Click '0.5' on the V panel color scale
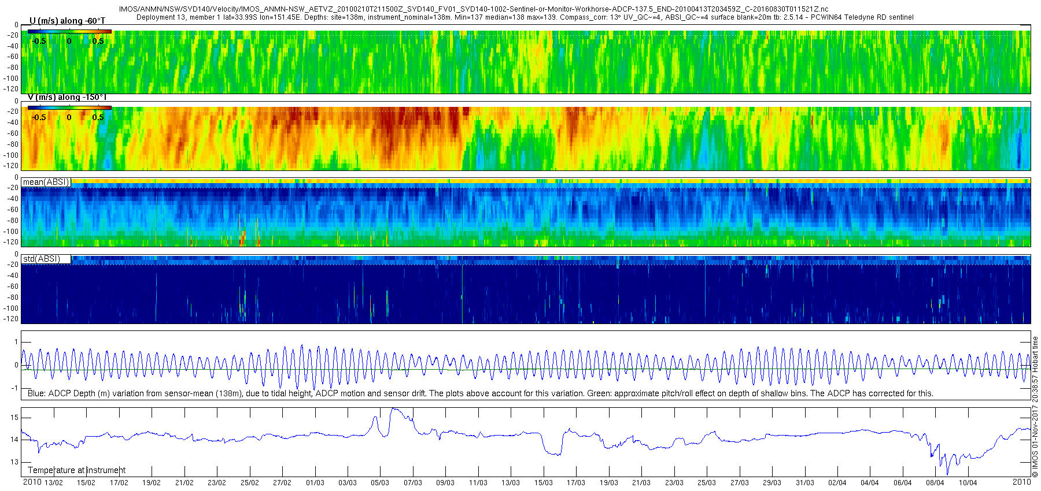Screen dimensions: 1041x491 coord(98,117)
